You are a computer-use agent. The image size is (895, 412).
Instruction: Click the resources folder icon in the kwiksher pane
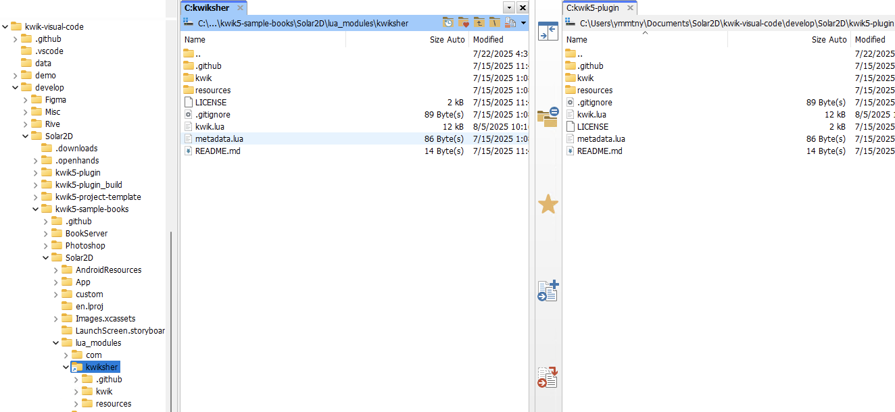pyautogui.click(x=189, y=90)
